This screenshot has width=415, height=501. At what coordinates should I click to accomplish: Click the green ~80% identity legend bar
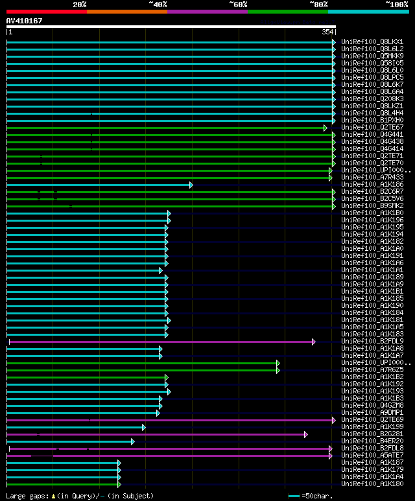click(288, 12)
